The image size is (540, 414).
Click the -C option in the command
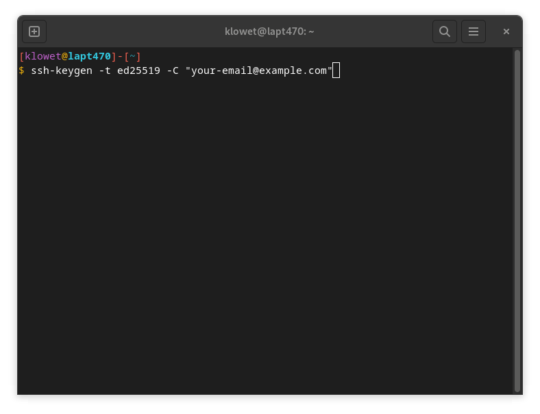(x=172, y=70)
